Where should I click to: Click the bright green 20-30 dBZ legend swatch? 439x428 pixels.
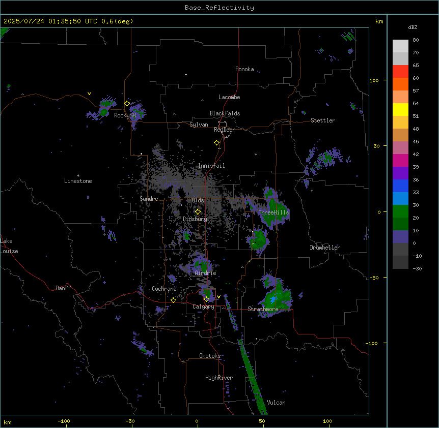coord(400,211)
